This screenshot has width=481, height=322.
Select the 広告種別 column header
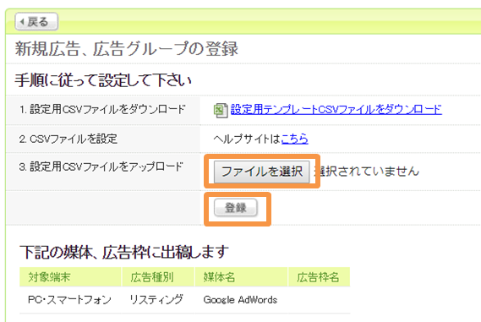click(158, 277)
